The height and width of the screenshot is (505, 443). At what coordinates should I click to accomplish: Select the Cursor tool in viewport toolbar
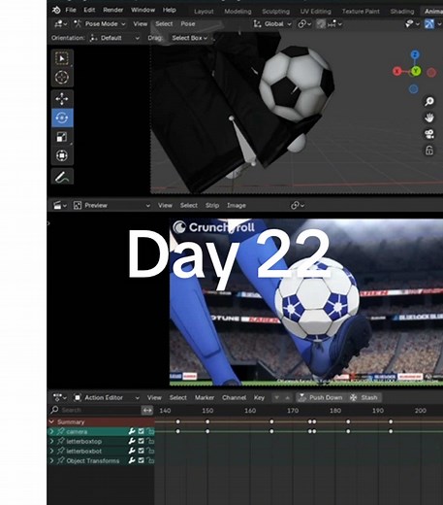pos(62,78)
